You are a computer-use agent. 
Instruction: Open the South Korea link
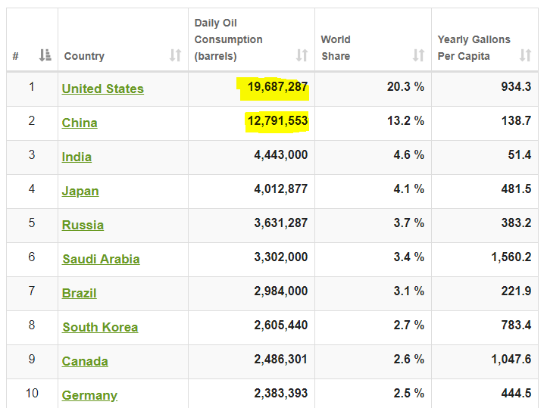[x=100, y=327]
